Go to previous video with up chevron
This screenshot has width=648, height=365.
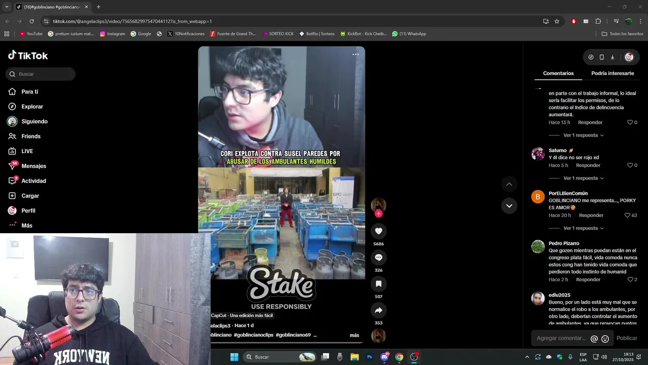[x=509, y=184]
